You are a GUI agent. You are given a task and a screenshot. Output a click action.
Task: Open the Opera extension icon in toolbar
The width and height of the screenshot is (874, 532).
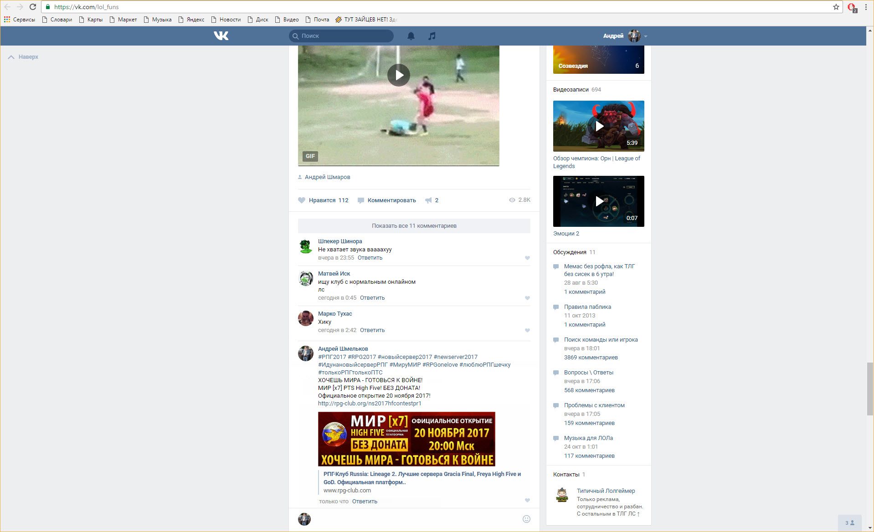(x=851, y=7)
